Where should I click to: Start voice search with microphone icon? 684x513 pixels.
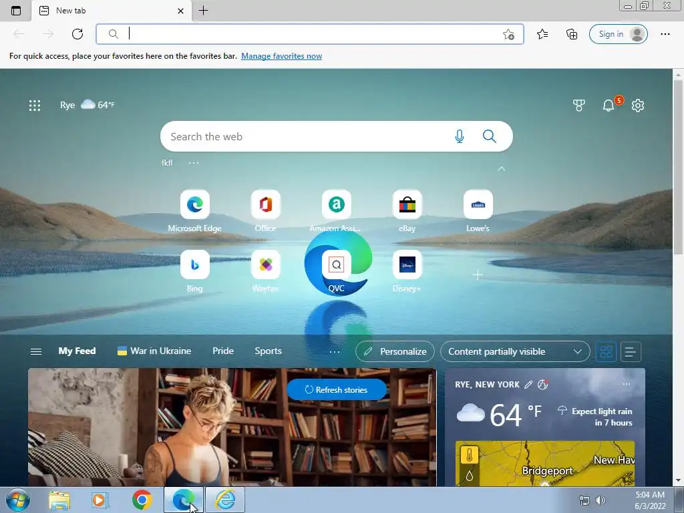coord(460,136)
